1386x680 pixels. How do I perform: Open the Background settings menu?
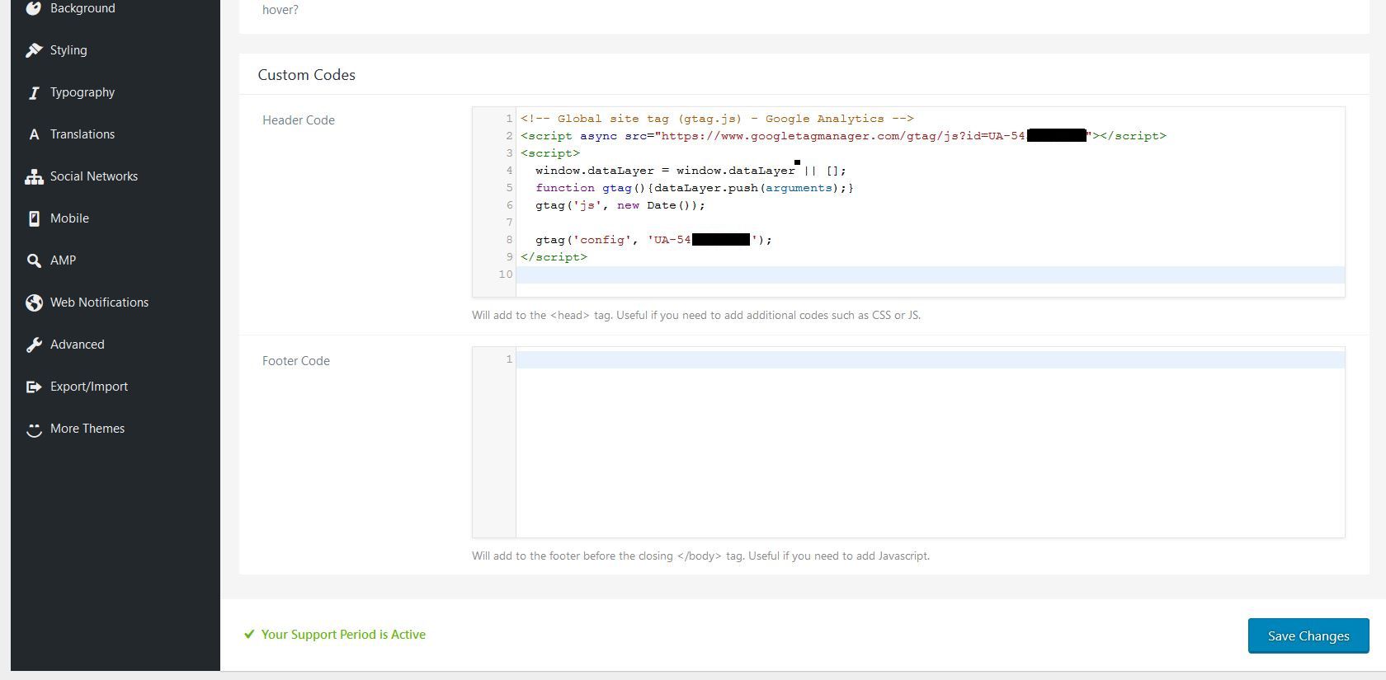coord(82,8)
